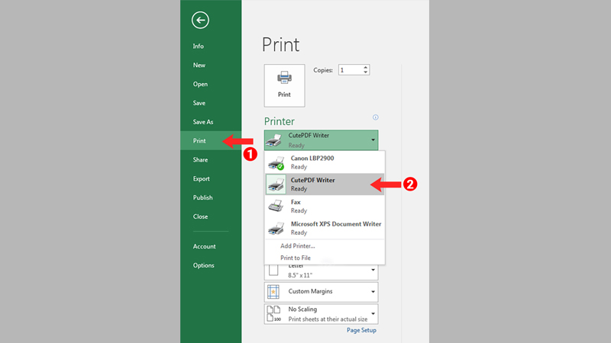This screenshot has width=611, height=343.
Task: Pick Microsoft XPS Document Writer
Action: (x=324, y=228)
